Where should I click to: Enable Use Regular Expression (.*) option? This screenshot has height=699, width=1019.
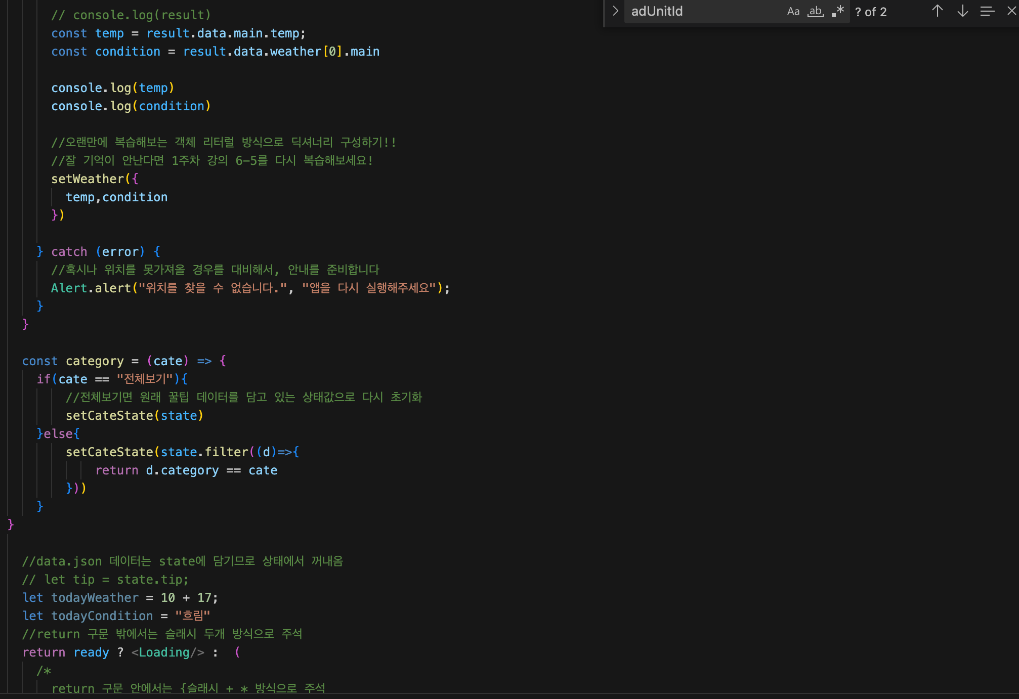point(838,12)
